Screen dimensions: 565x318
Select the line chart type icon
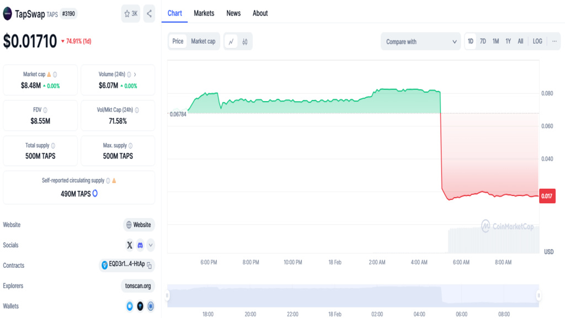tap(231, 41)
